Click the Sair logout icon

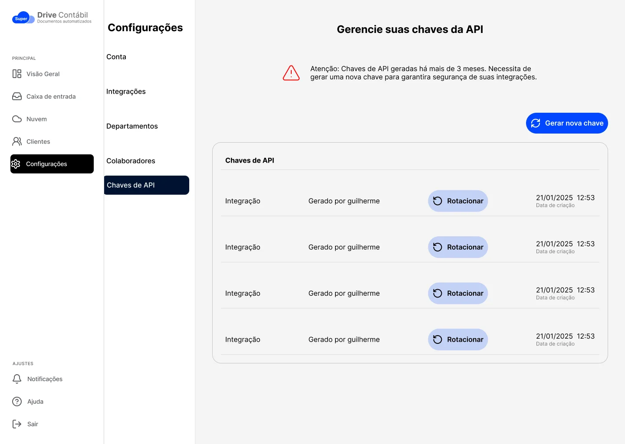(x=17, y=424)
